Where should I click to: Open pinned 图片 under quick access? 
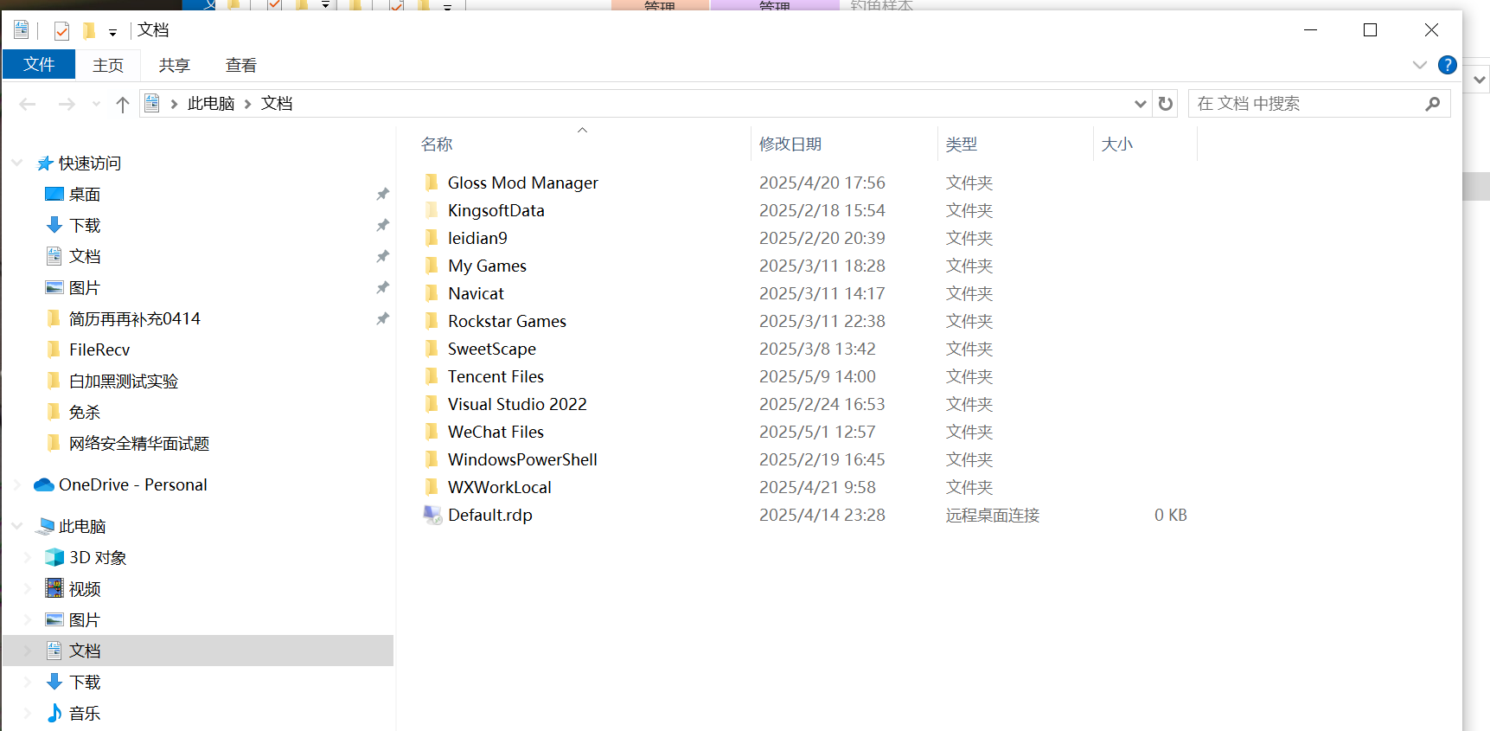pyautogui.click(x=85, y=288)
